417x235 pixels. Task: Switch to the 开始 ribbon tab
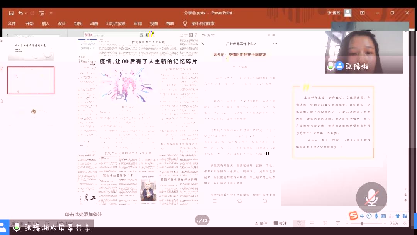pos(29,24)
